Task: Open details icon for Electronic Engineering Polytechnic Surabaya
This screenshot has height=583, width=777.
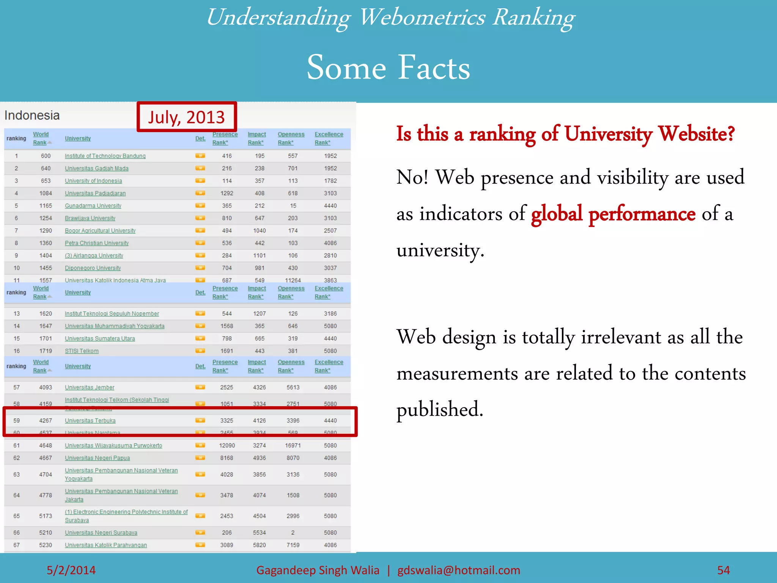Action: click(200, 516)
